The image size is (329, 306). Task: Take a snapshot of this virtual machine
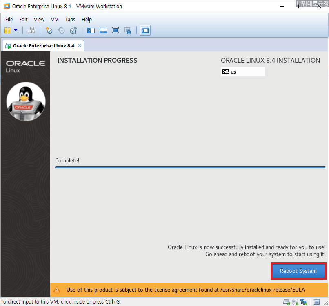coord(49,30)
